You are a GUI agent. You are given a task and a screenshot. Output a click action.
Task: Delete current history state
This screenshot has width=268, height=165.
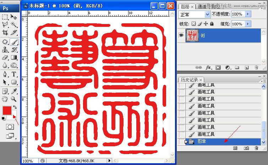point(256,148)
